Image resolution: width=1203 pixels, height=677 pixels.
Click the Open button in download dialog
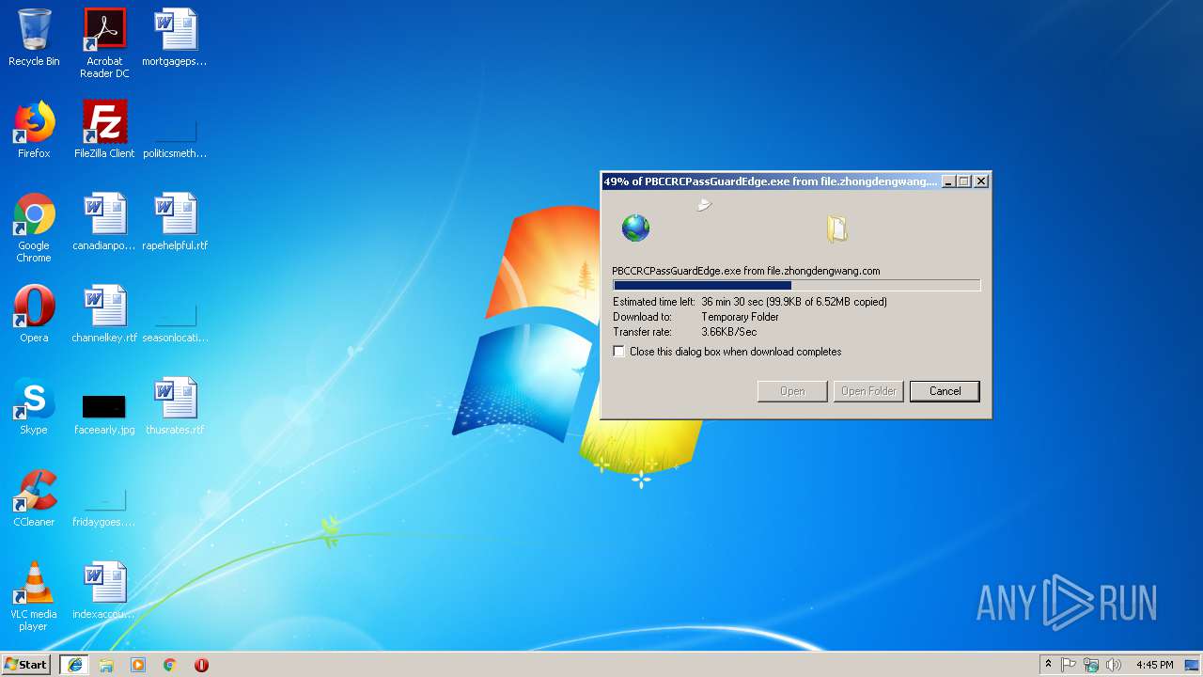(792, 391)
